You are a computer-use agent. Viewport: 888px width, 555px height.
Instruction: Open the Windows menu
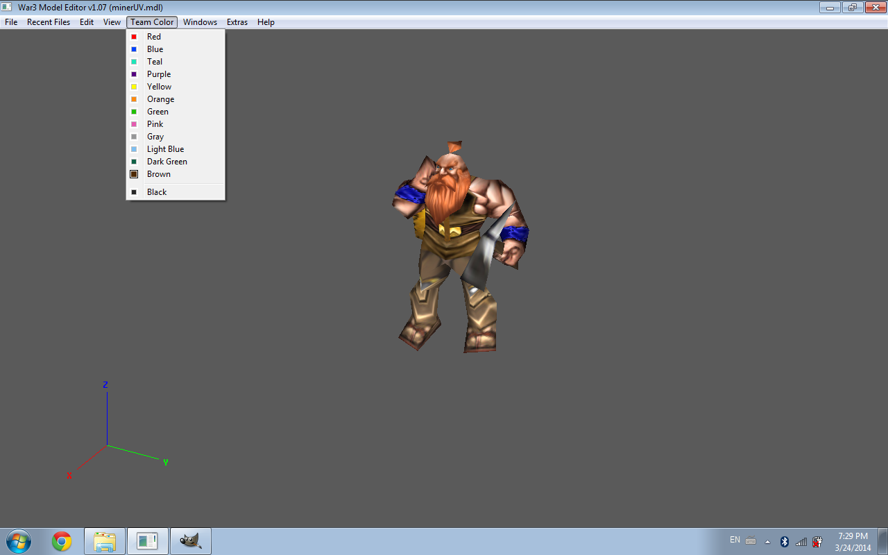(200, 22)
